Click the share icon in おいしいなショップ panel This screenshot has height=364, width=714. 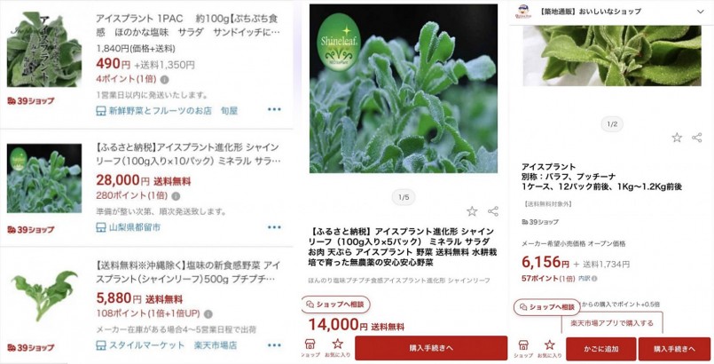696,137
